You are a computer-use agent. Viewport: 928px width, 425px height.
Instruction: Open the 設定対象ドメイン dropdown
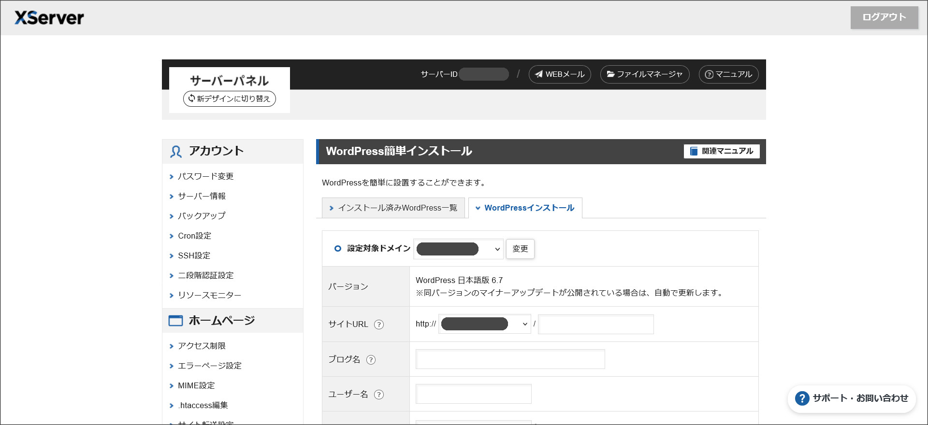(458, 249)
